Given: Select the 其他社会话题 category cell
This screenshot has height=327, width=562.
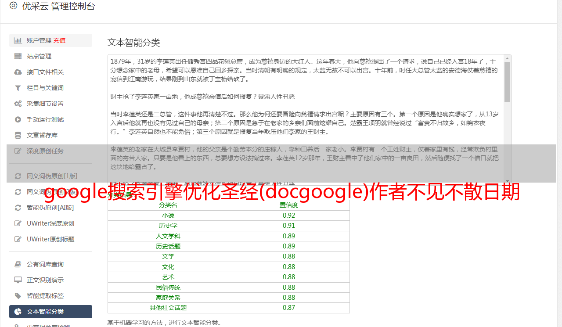Looking at the screenshot, I should click(168, 308).
